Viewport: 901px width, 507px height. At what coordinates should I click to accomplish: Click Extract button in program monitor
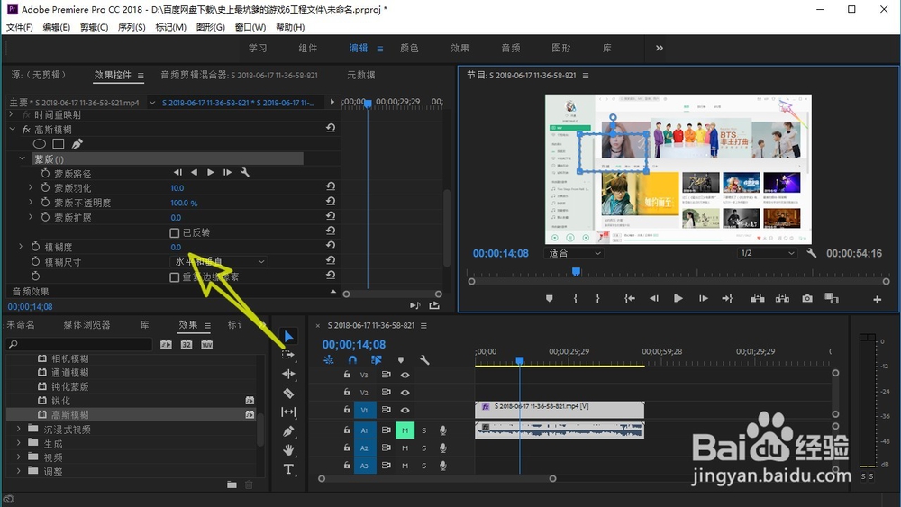point(782,299)
